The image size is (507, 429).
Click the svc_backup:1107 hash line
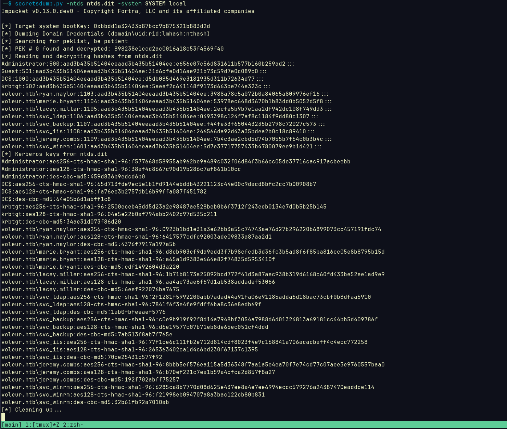(x=163, y=124)
